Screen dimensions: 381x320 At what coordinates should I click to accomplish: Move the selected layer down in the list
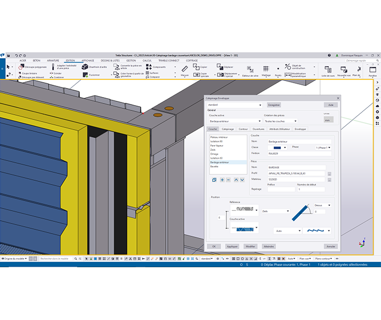[x=242, y=180]
